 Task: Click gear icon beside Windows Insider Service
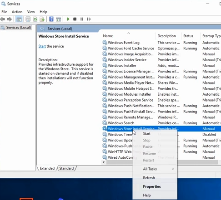point(105,59)
